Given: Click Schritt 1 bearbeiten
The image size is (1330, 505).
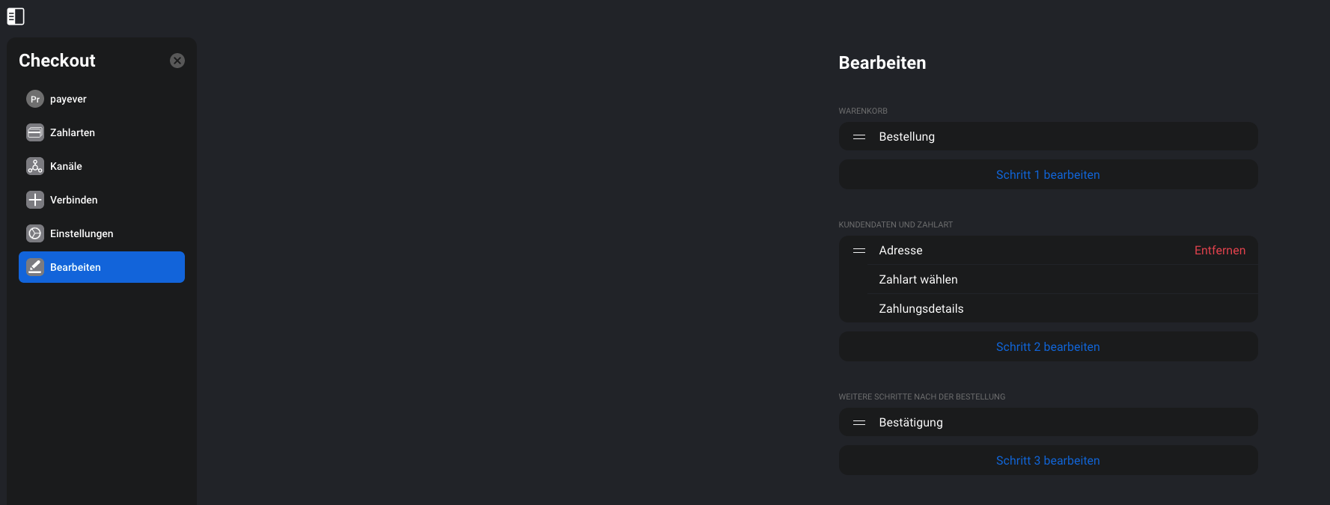Looking at the screenshot, I should pyautogui.click(x=1048, y=174).
